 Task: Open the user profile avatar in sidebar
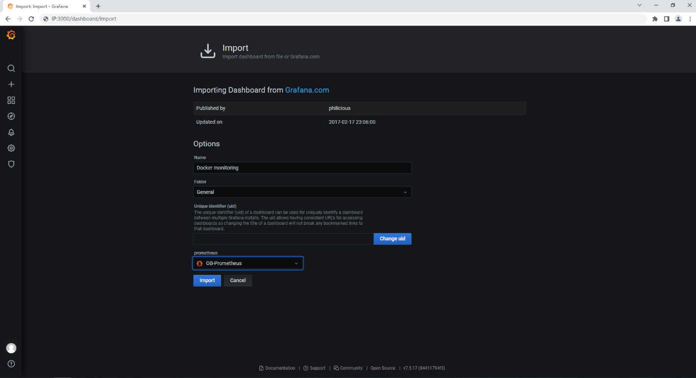click(x=11, y=348)
